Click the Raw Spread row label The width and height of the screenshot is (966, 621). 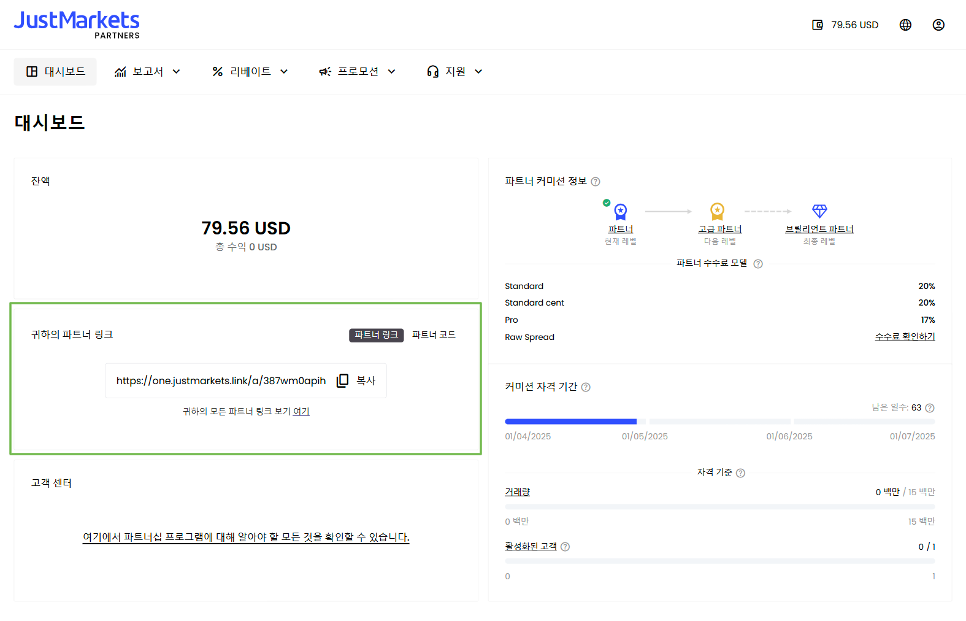529,337
